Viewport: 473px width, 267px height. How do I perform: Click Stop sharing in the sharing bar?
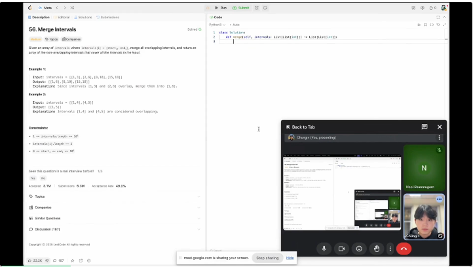coord(267,258)
